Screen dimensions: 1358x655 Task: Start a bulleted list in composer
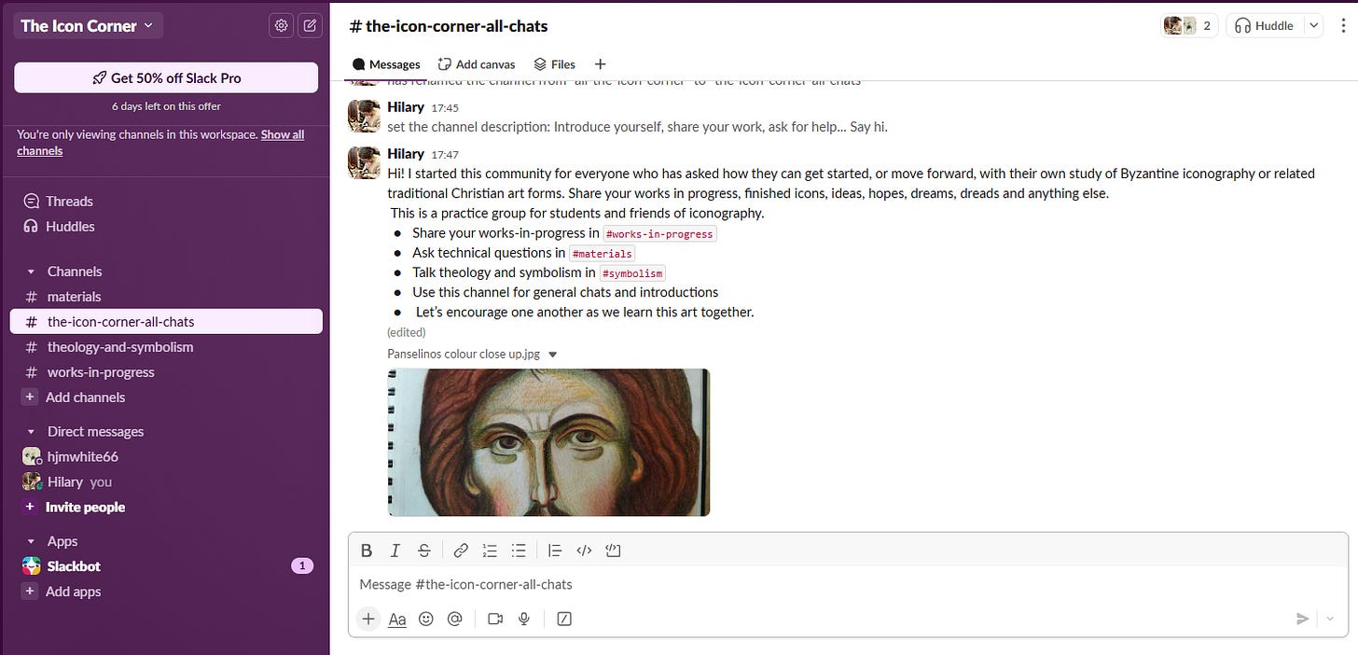point(519,550)
